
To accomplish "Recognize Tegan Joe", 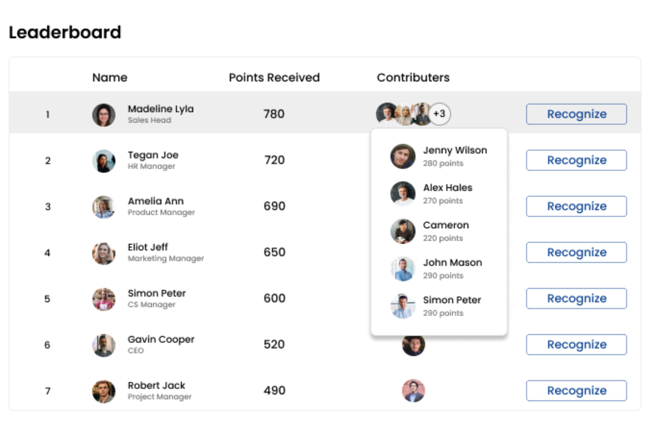I will [576, 160].
